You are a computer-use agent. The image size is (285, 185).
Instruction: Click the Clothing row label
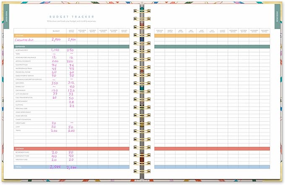[19, 105]
